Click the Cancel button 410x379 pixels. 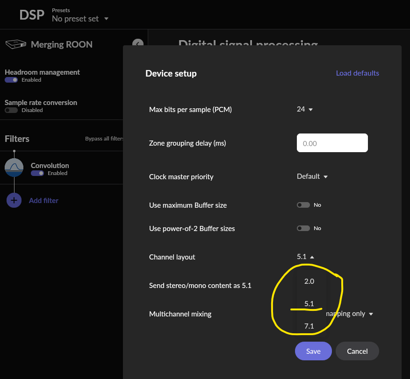357,351
